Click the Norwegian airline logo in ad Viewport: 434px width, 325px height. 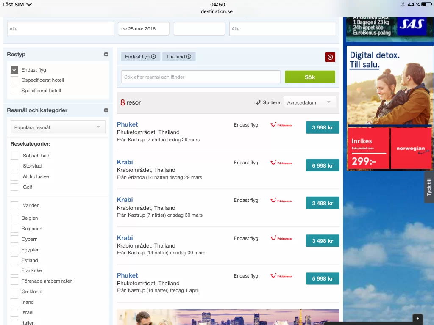click(x=411, y=149)
